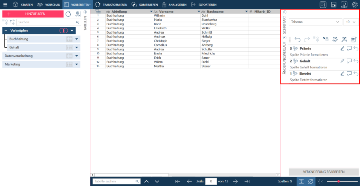Viewport: 360px width, 186px height.
Task: Redo change in Änderungsverlauf toolbar
Action: (x=307, y=40)
